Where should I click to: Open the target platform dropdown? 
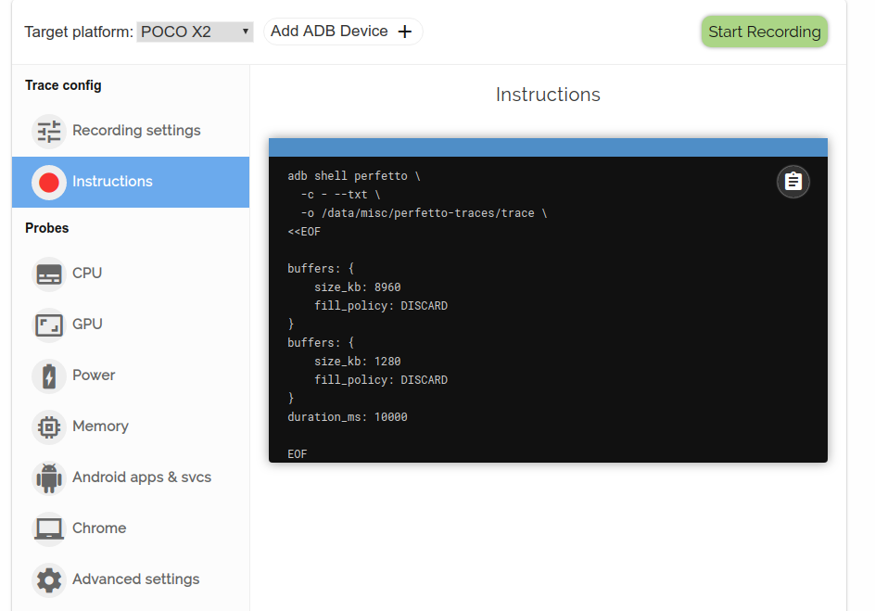(195, 31)
